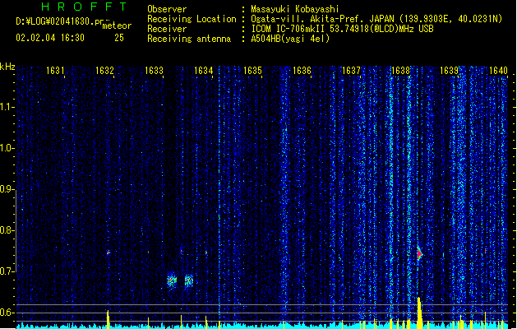Click the 1638 time axis marker
517x329 pixels.
point(400,70)
